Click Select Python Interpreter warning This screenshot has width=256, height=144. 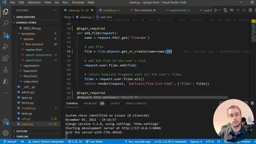(46, 142)
